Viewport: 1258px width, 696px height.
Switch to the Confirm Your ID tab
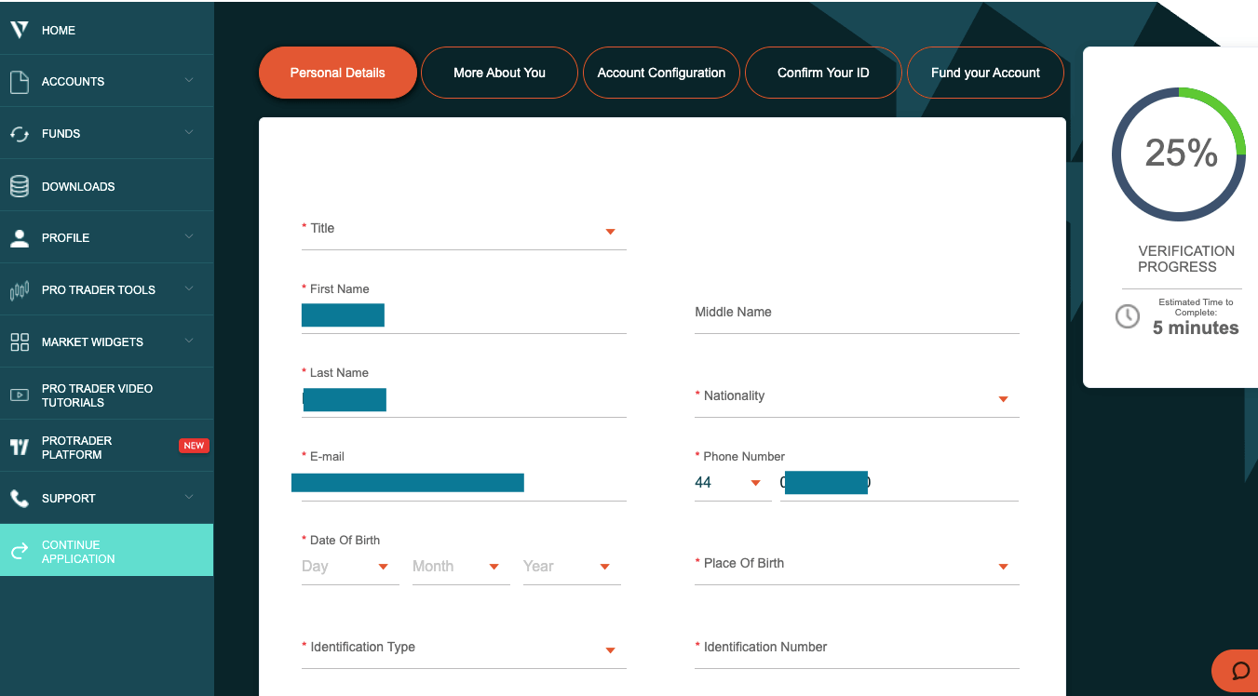coord(823,73)
